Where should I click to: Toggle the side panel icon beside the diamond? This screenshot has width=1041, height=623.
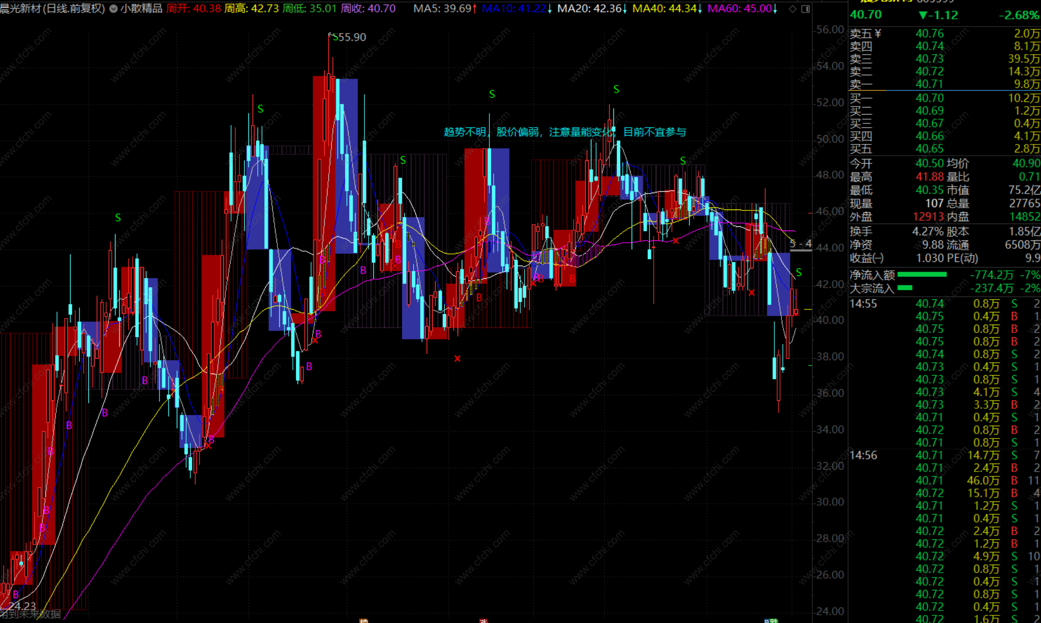806,9
